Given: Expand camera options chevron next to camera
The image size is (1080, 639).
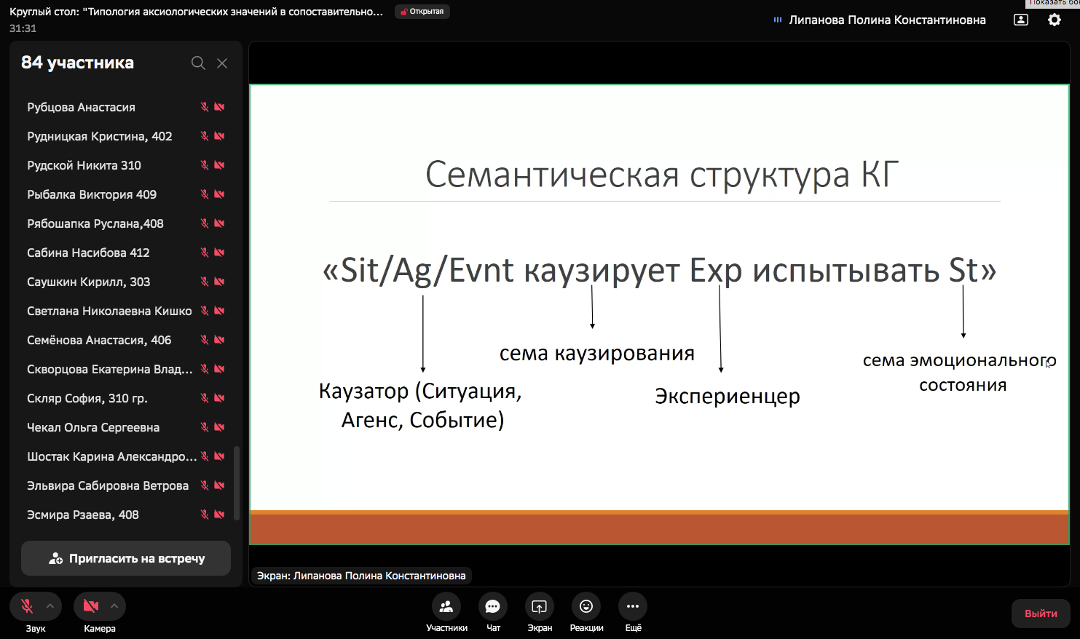Looking at the screenshot, I should click(114, 606).
